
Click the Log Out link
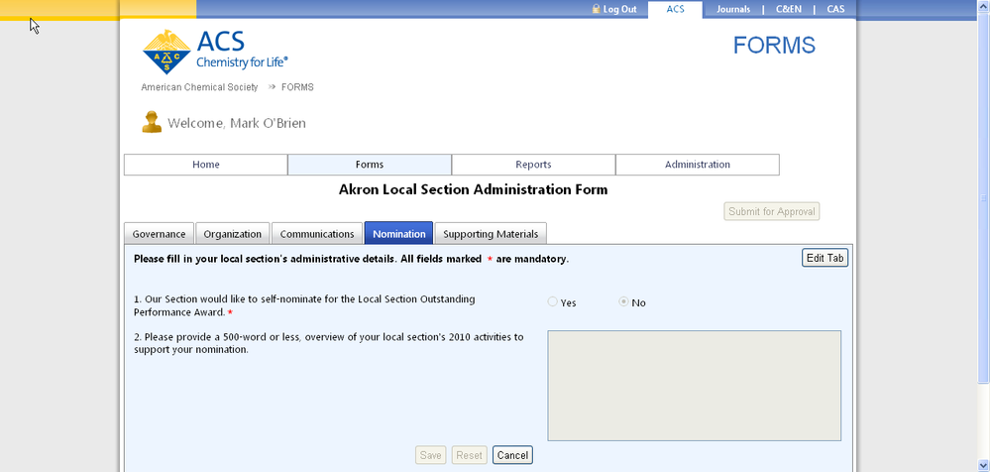click(619, 9)
